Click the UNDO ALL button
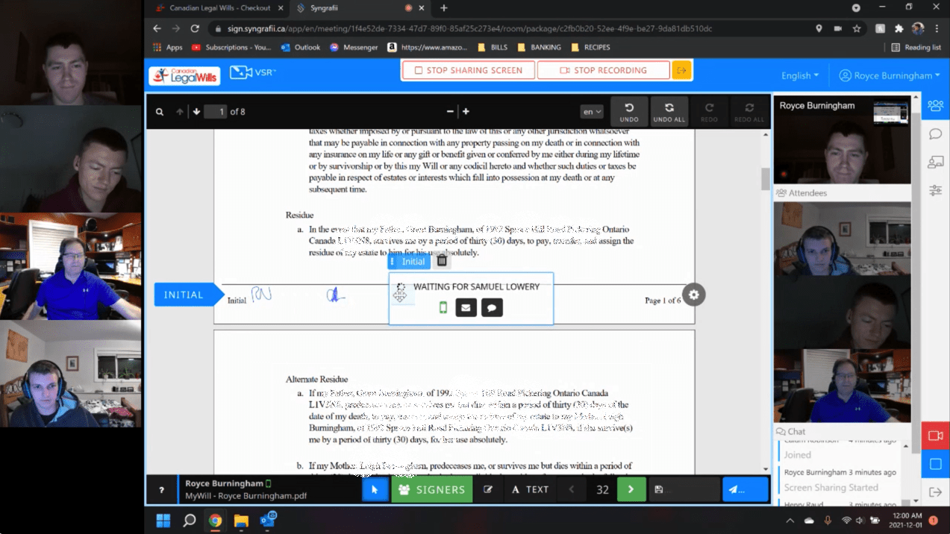Screen dimensions: 950x534 pos(669,112)
